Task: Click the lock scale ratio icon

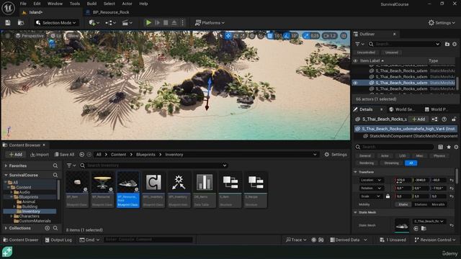Action: (x=388, y=196)
